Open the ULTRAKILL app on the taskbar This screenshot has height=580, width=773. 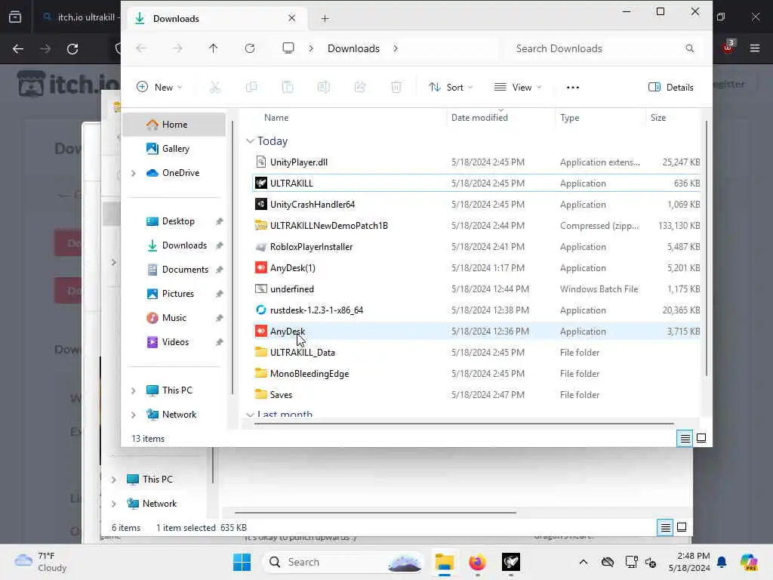click(x=511, y=562)
